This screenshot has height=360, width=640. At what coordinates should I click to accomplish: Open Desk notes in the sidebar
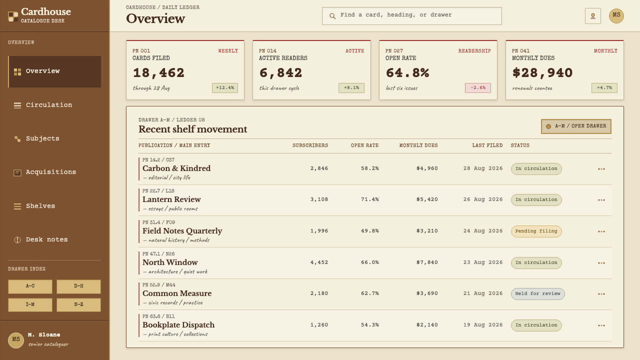(54, 240)
